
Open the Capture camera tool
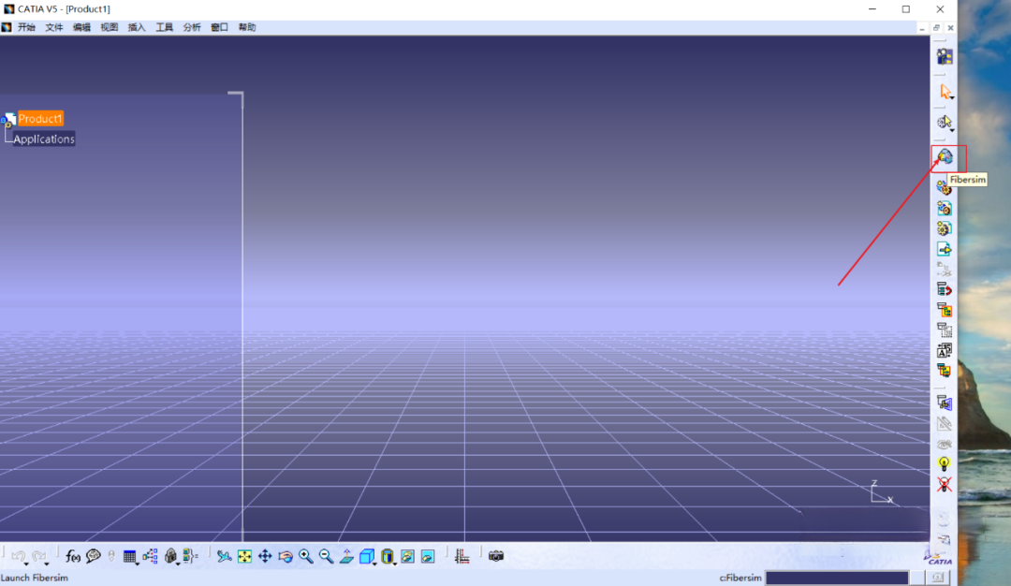point(496,556)
